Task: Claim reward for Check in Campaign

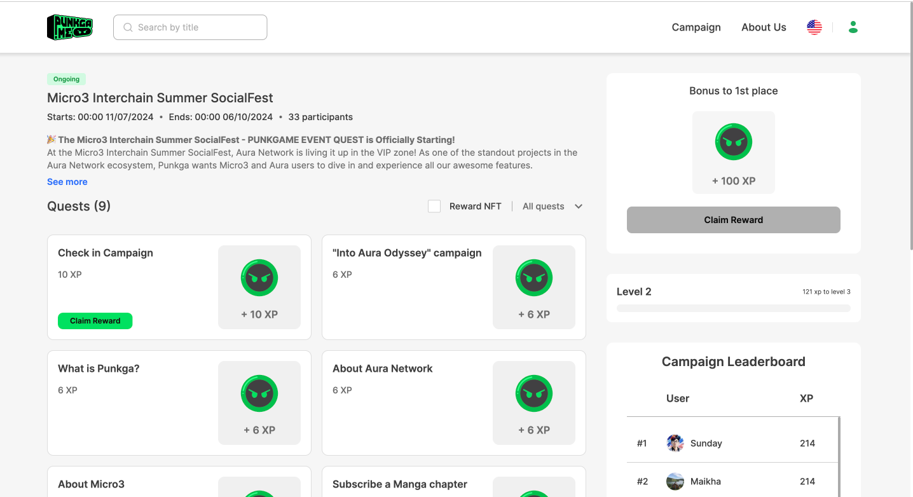Action: coord(95,321)
